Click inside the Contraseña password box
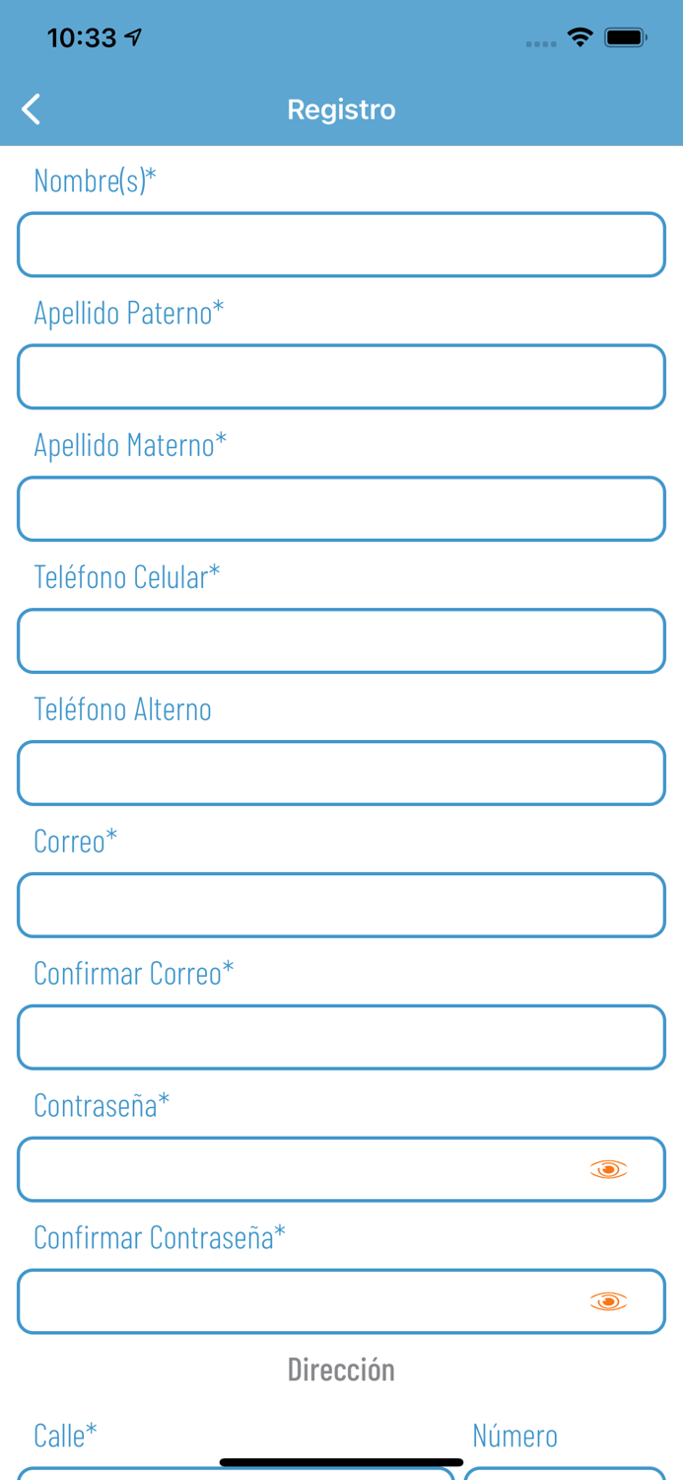 coord(296,1169)
